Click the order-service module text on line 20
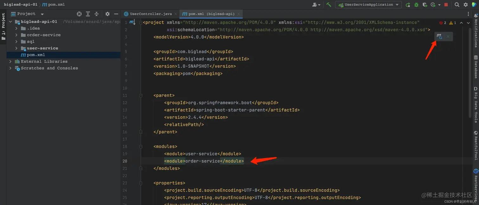This screenshot has height=205, width=479. click(x=203, y=161)
